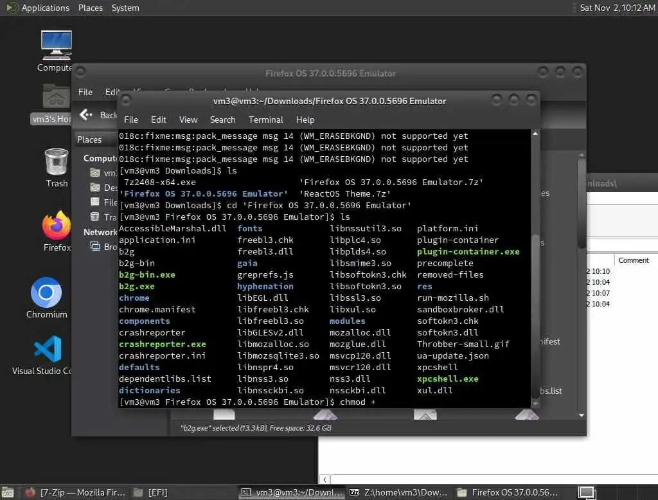This screenshot has height=500, width=658.
Task: Launch Firefox from the desktop icon
Action: [57, 225]
